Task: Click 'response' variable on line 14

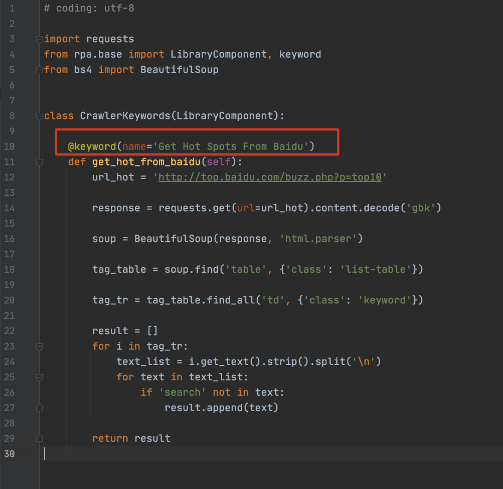Action: point(116,208)
